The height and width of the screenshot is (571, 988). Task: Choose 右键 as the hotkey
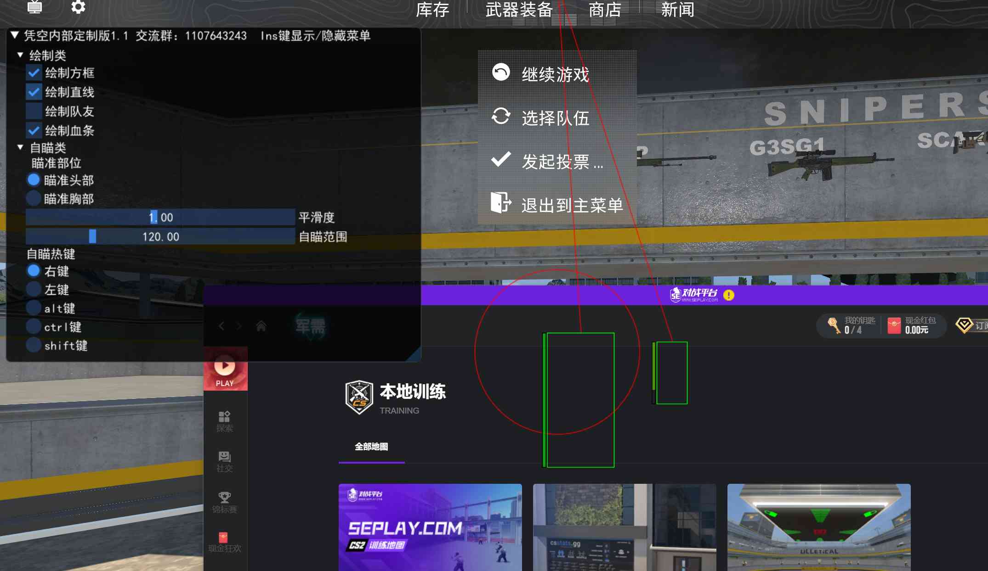tap(34, 271)
